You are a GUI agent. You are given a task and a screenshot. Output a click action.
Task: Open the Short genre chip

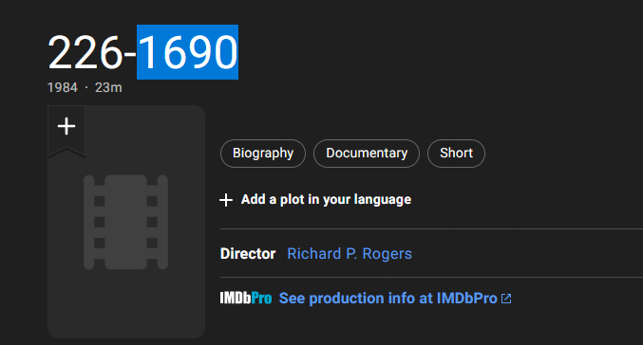456,154
